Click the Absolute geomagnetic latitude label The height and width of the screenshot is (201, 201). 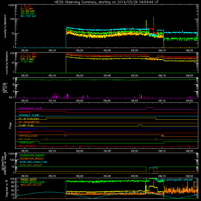pos(174,180)
